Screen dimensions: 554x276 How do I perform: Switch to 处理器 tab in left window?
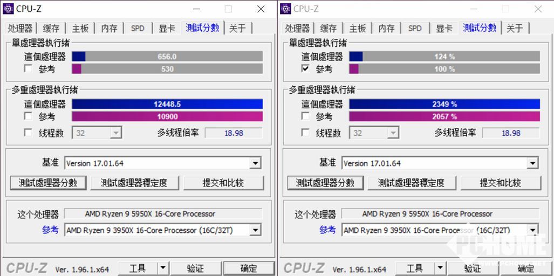(x=20, y=28)
